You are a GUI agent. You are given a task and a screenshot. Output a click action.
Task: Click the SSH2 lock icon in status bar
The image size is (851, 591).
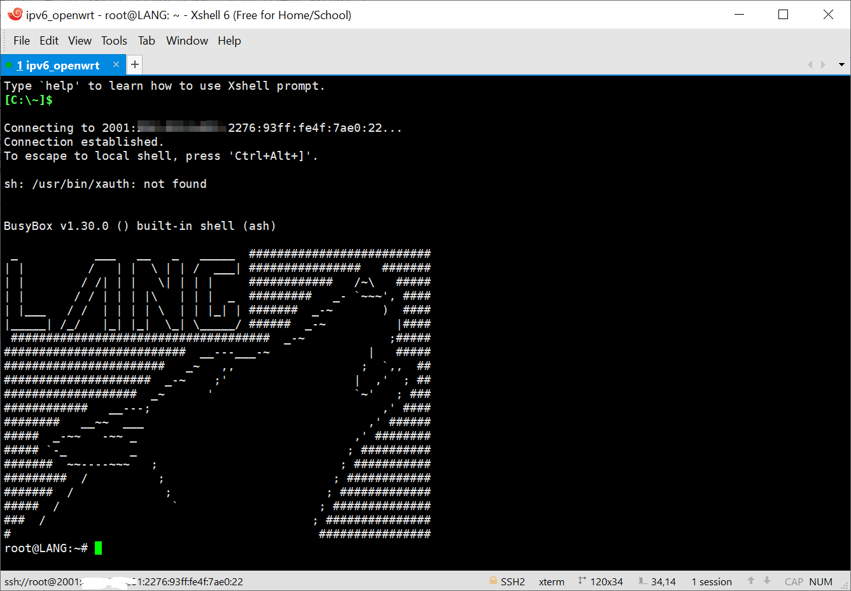(x=493, y=581)
